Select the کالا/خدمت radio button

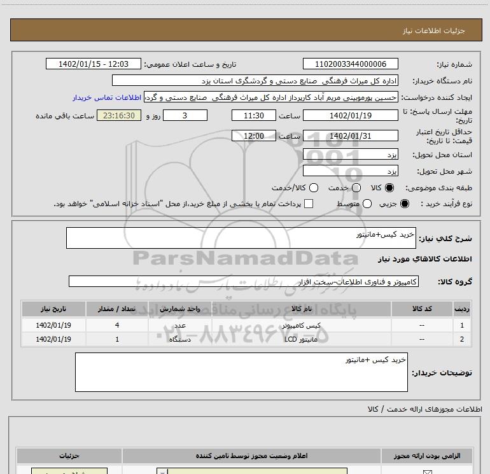tap(314, 188)
